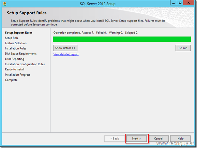
Task: Open Help for this setup page
Action: point(180,139)
